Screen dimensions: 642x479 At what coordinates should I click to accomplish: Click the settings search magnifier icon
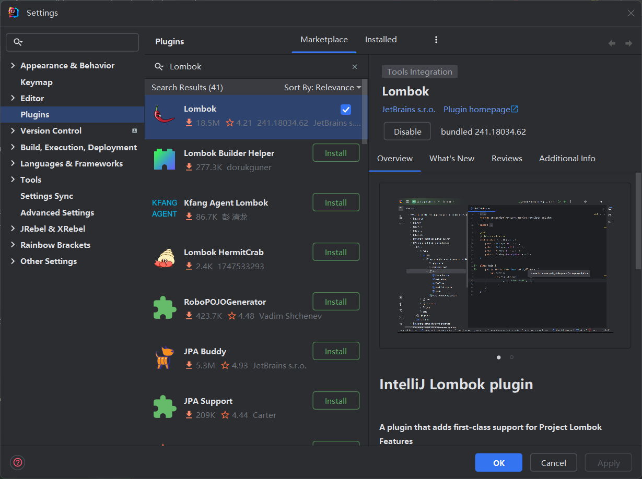pos(18,42)
